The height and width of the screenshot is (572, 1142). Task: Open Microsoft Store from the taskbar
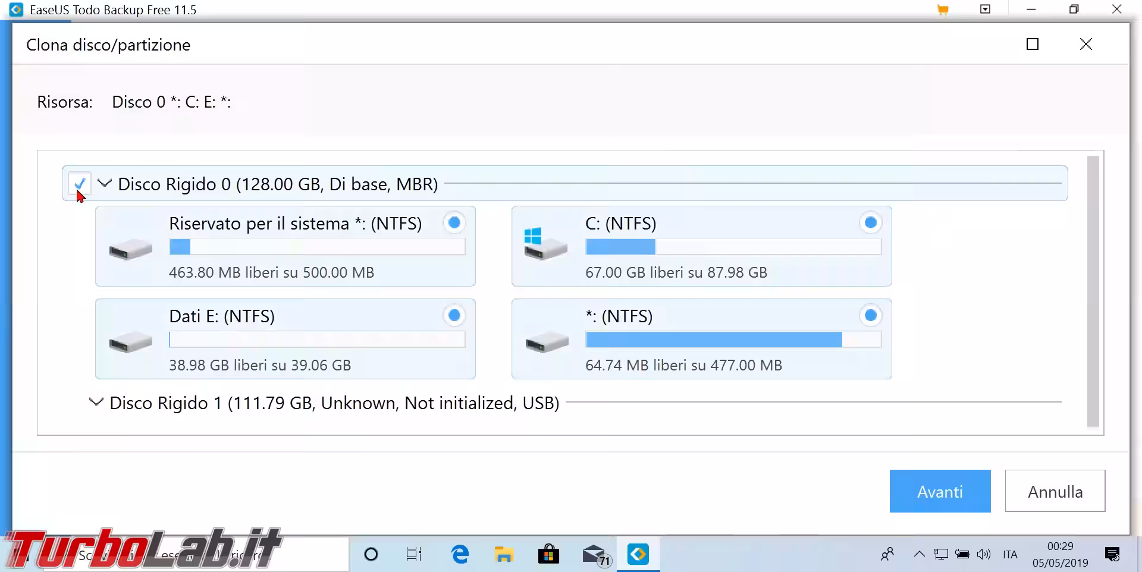(x=548, y=555)
